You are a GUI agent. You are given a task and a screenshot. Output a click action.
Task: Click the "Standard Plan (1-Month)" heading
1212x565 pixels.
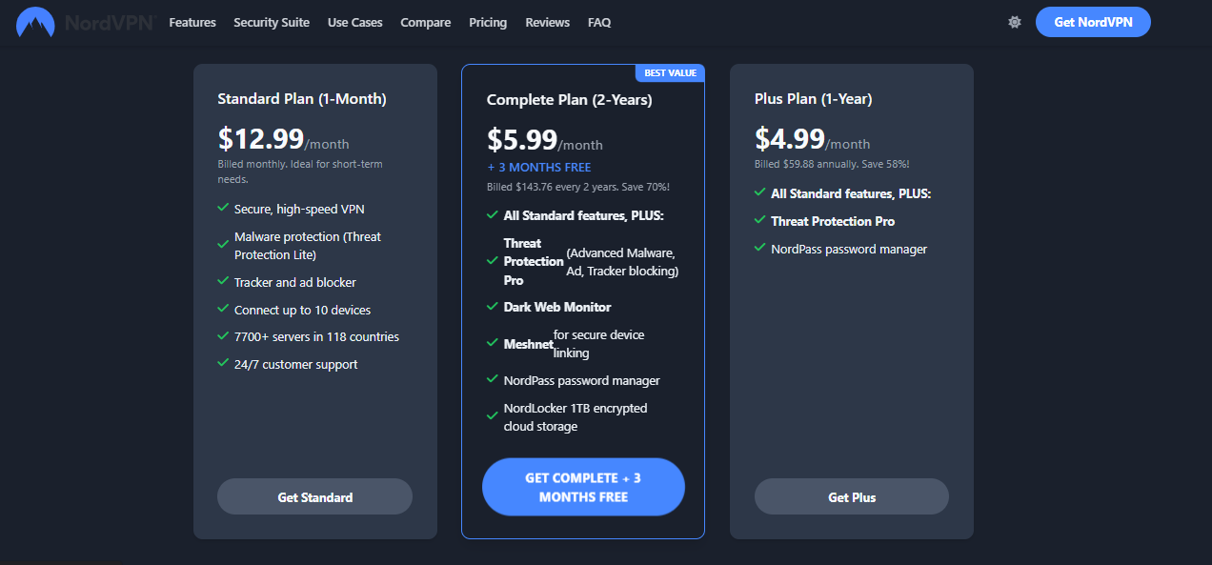(x=302, y=99)
